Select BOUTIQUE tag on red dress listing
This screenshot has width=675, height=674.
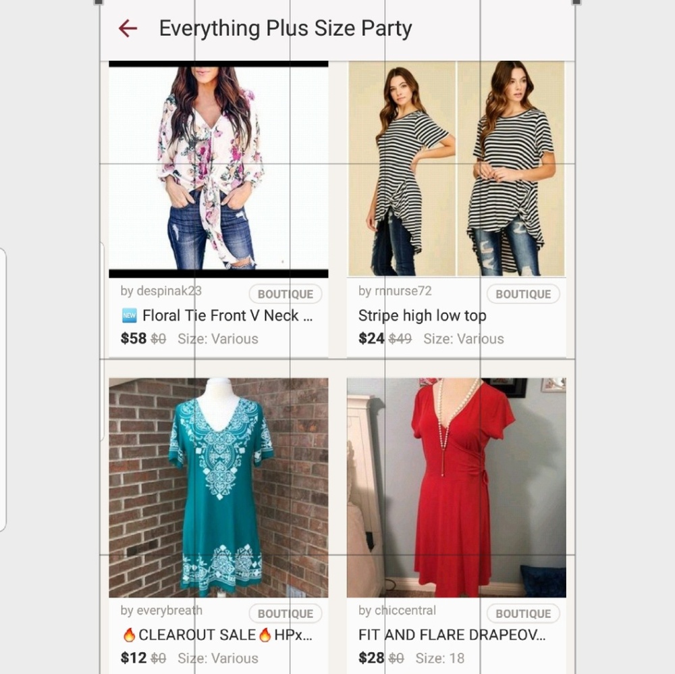523,614
